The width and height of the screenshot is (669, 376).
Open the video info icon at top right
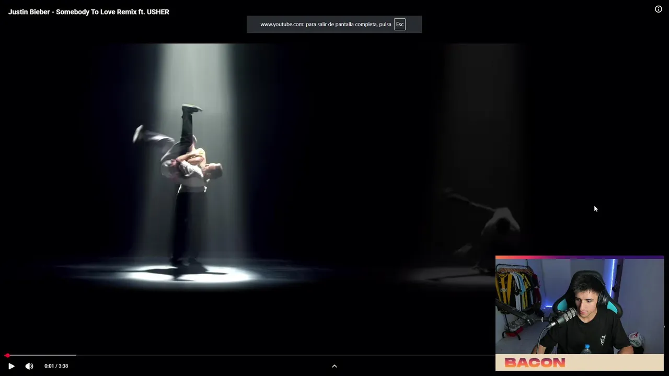659,9
